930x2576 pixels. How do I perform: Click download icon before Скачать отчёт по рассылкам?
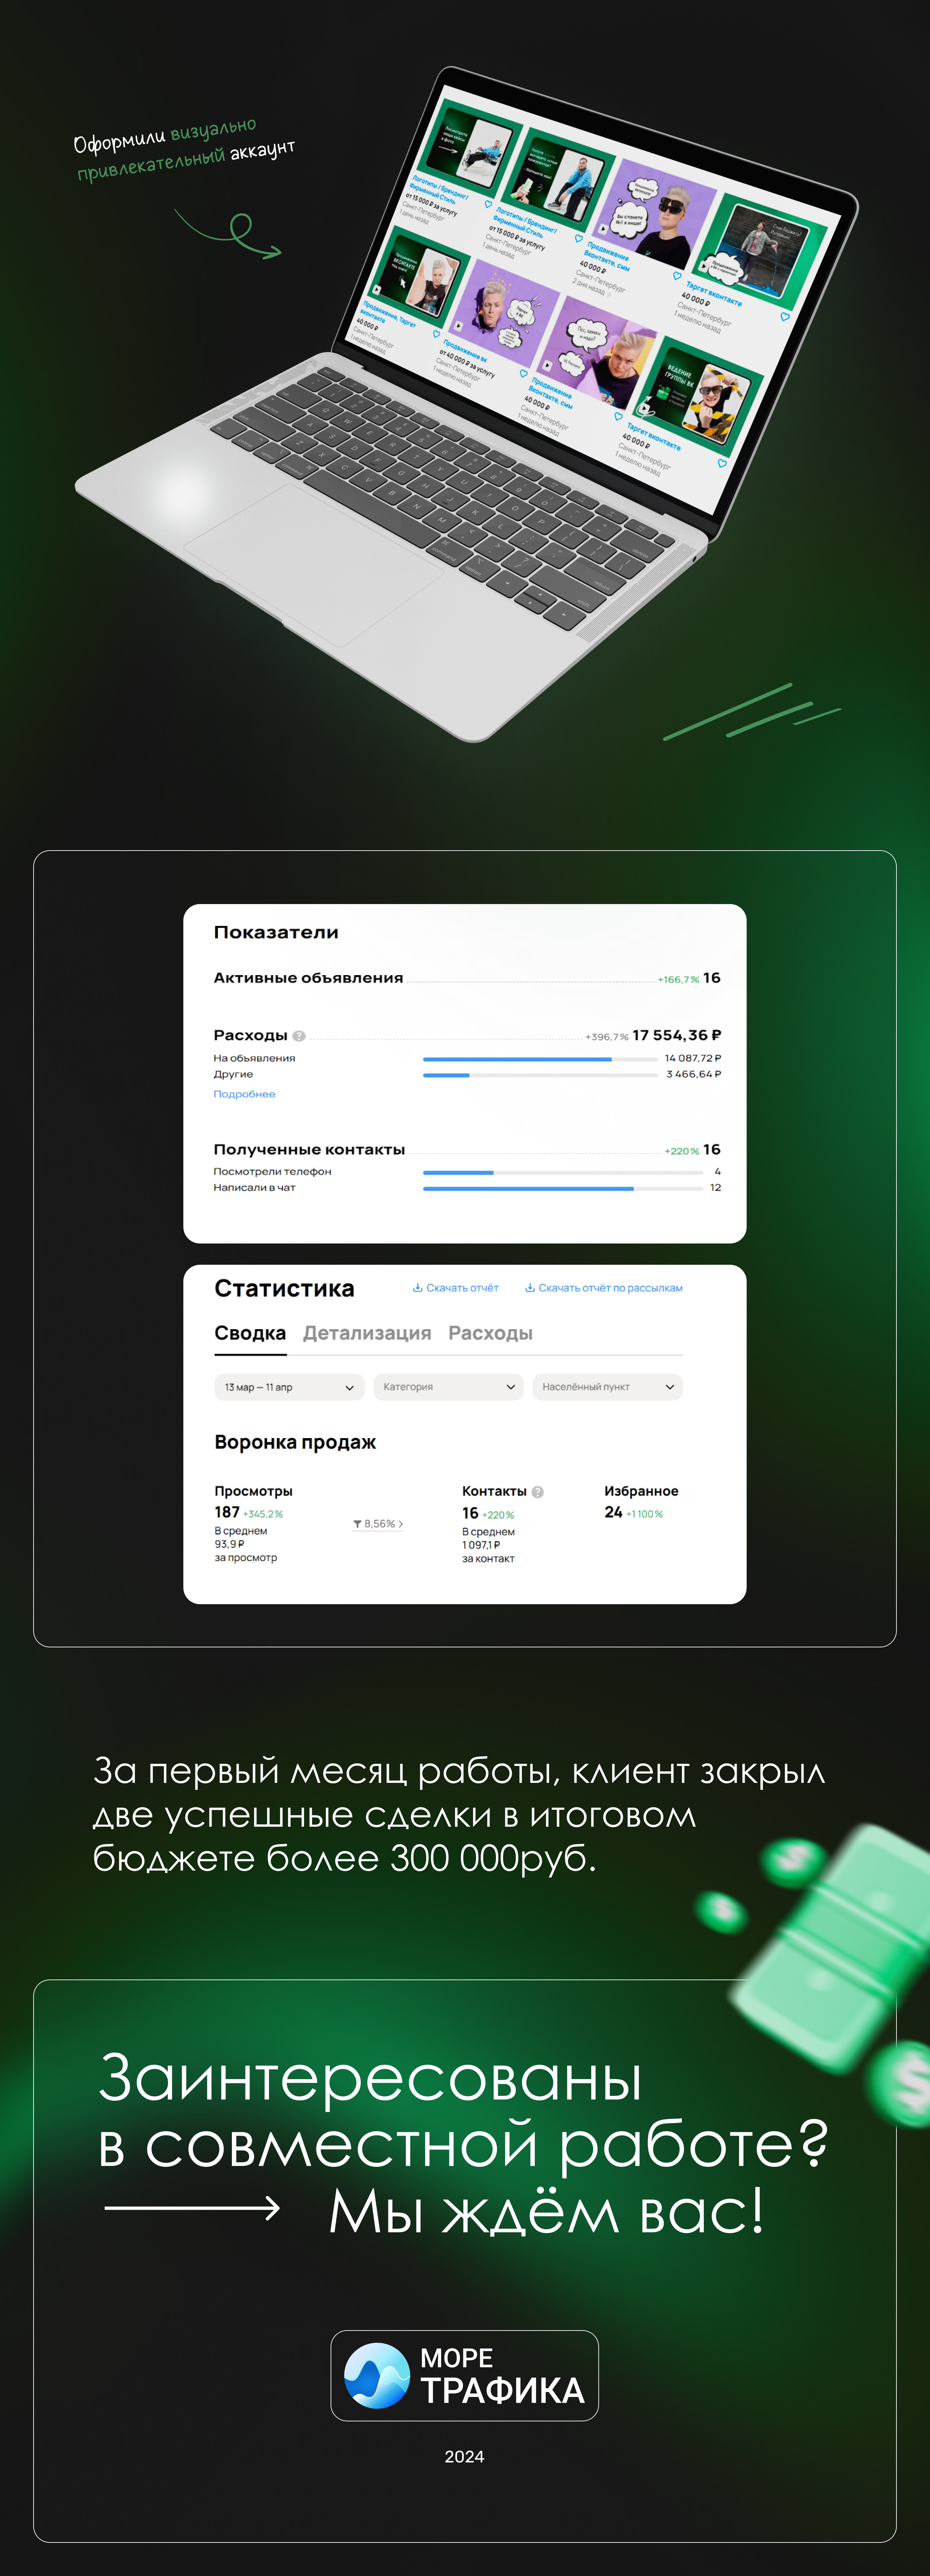530,1288
